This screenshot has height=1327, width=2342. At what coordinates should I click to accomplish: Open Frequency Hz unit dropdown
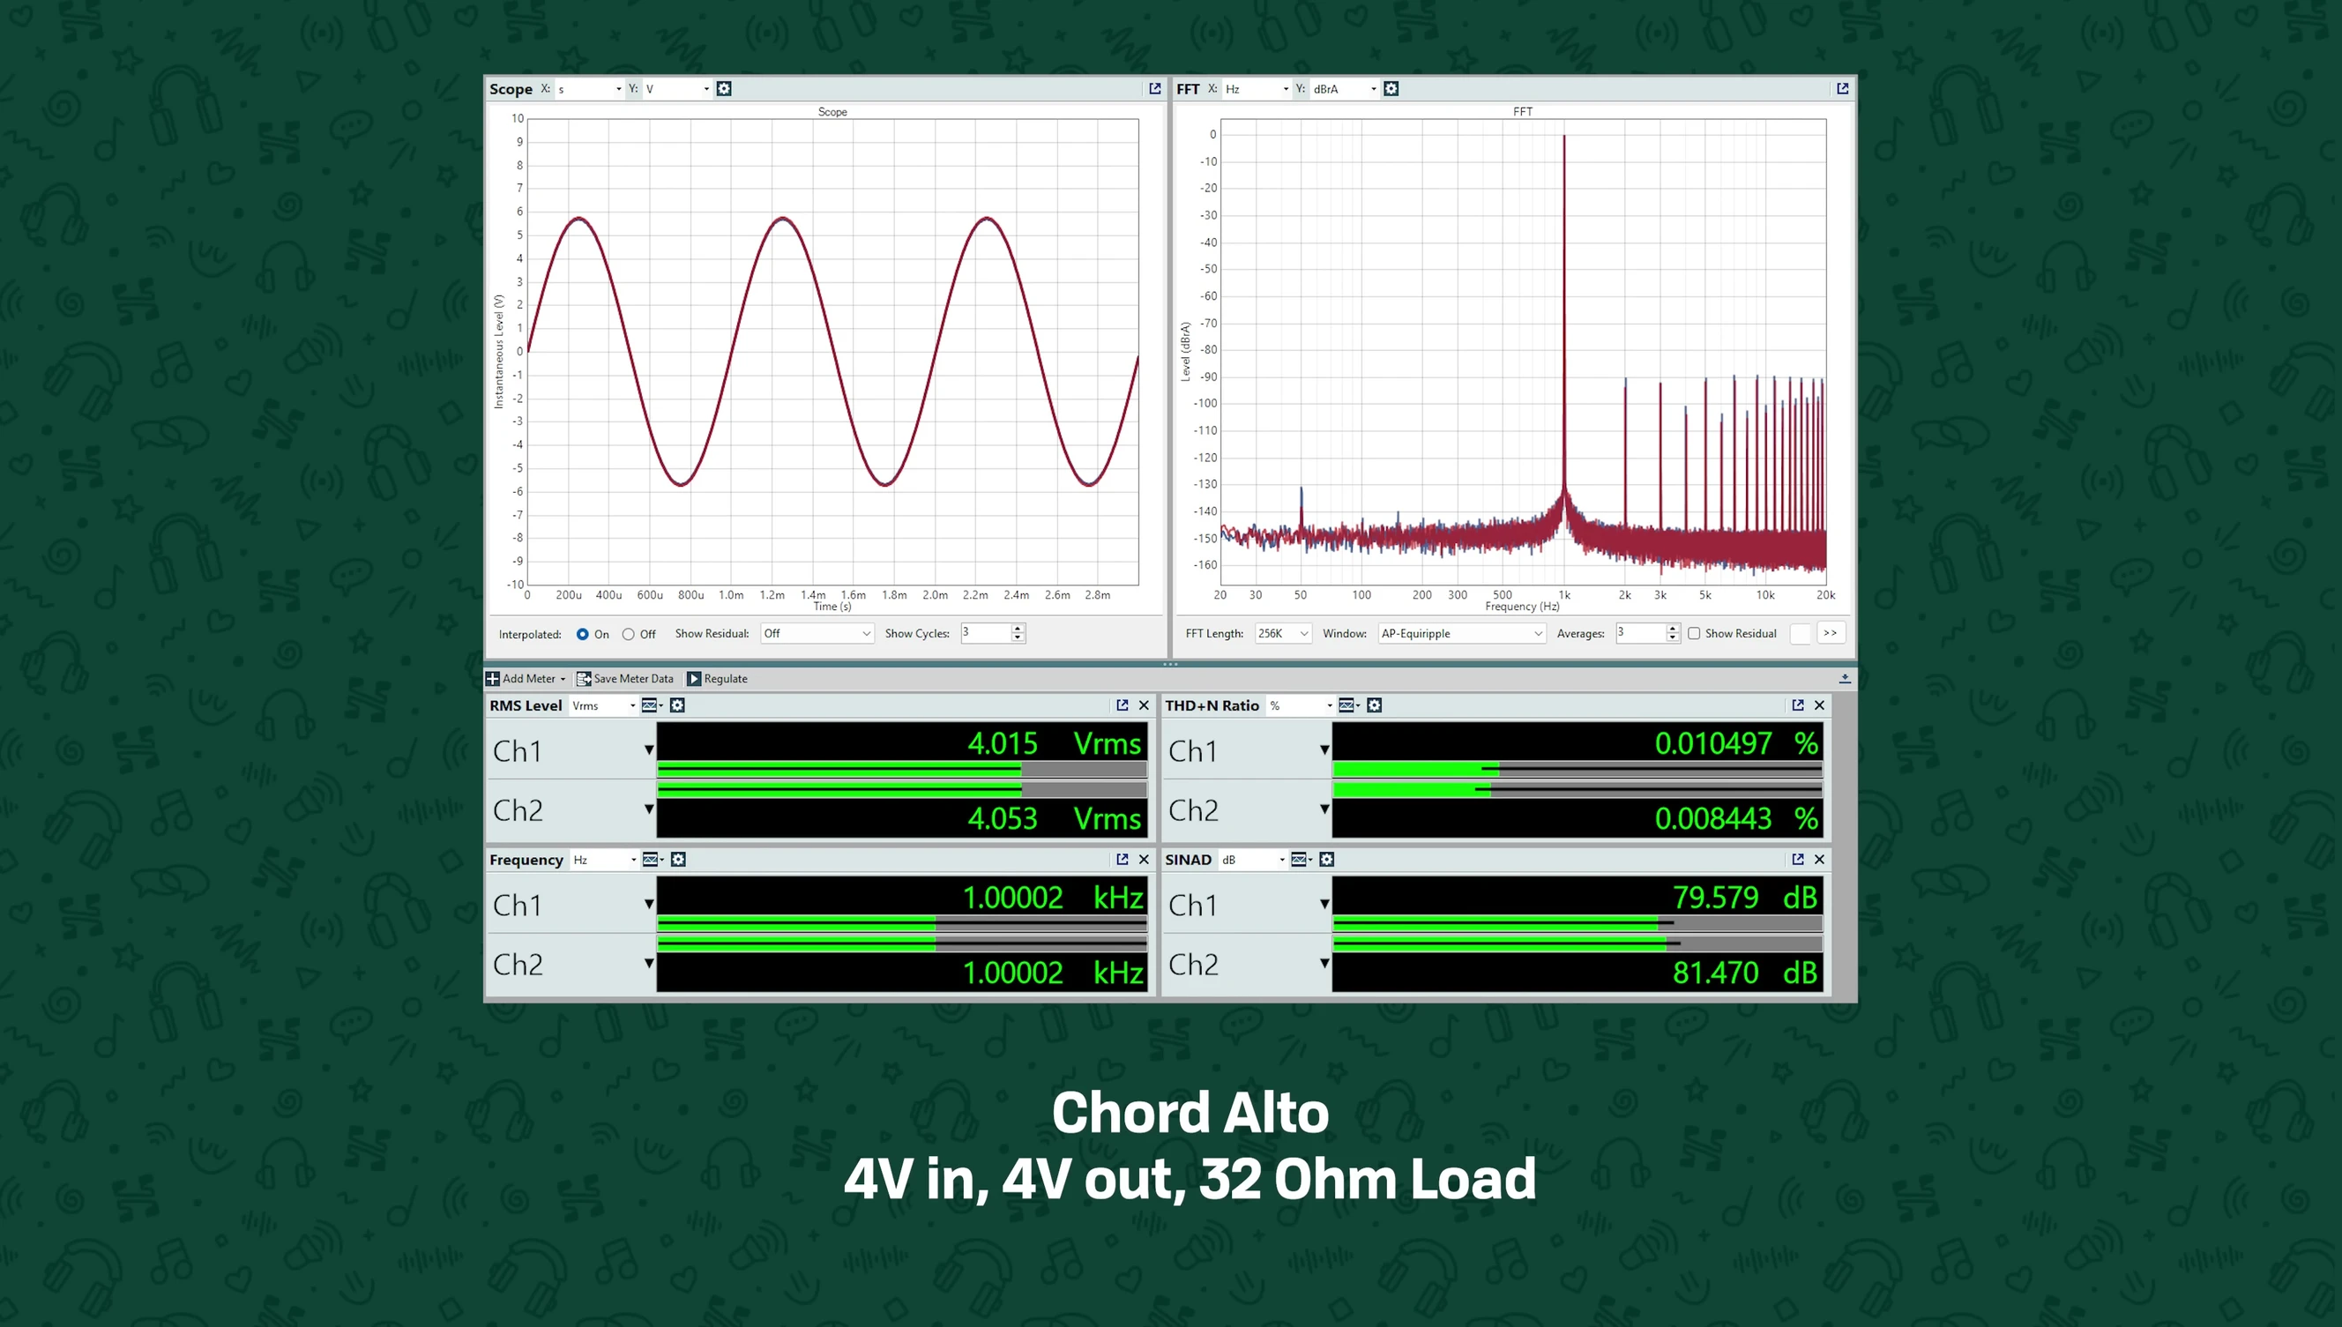(604, 860)
